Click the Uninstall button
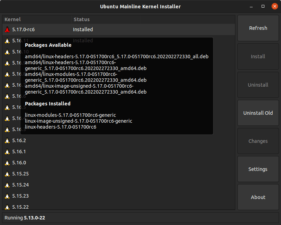The image size is (281, 225). coord(258,85)
